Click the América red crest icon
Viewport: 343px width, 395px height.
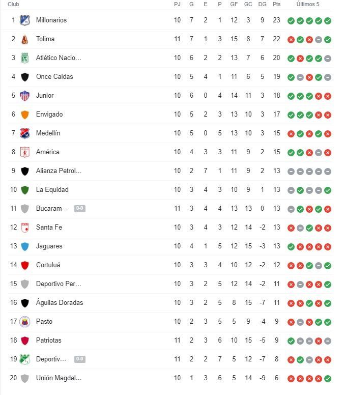24,152
